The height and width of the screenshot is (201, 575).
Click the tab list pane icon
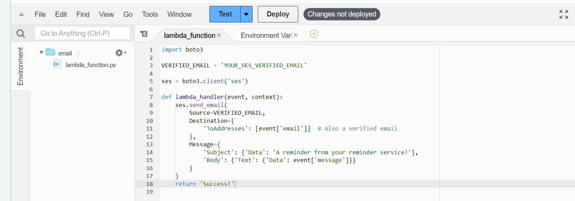click(x=144, y=34)
